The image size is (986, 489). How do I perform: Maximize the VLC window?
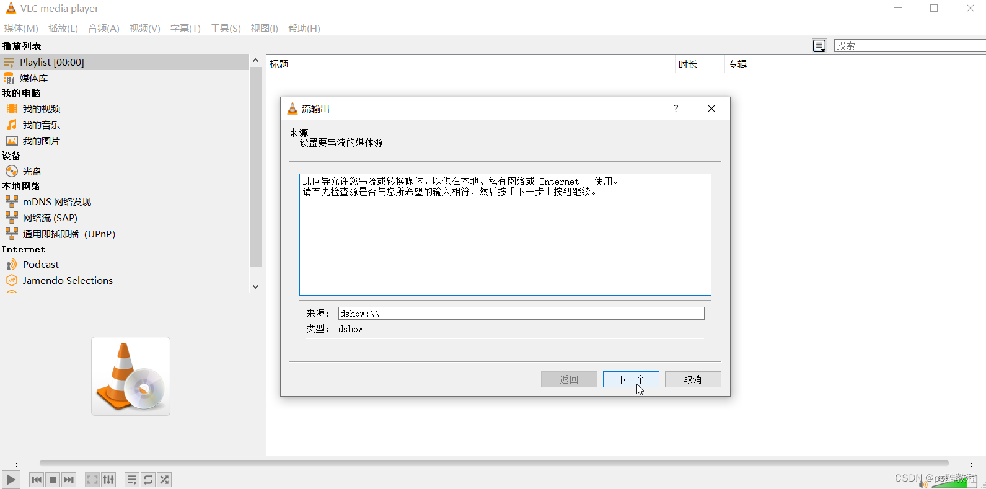[x=934, y=8]
